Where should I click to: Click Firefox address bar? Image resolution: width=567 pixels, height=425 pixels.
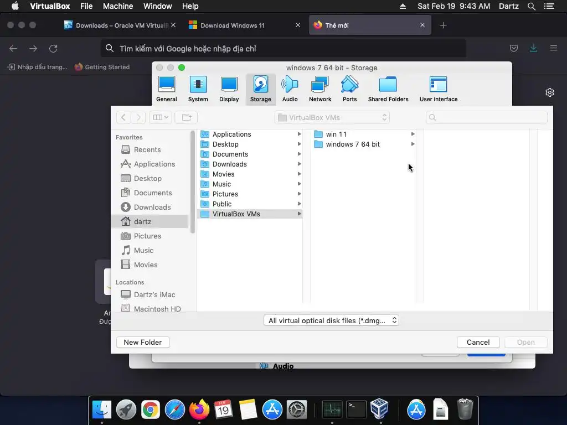[x=283, y=49]
